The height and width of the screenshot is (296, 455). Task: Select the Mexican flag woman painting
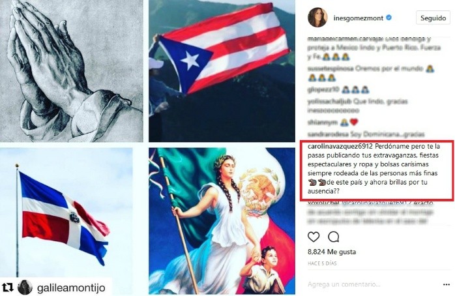click(222, 221)
